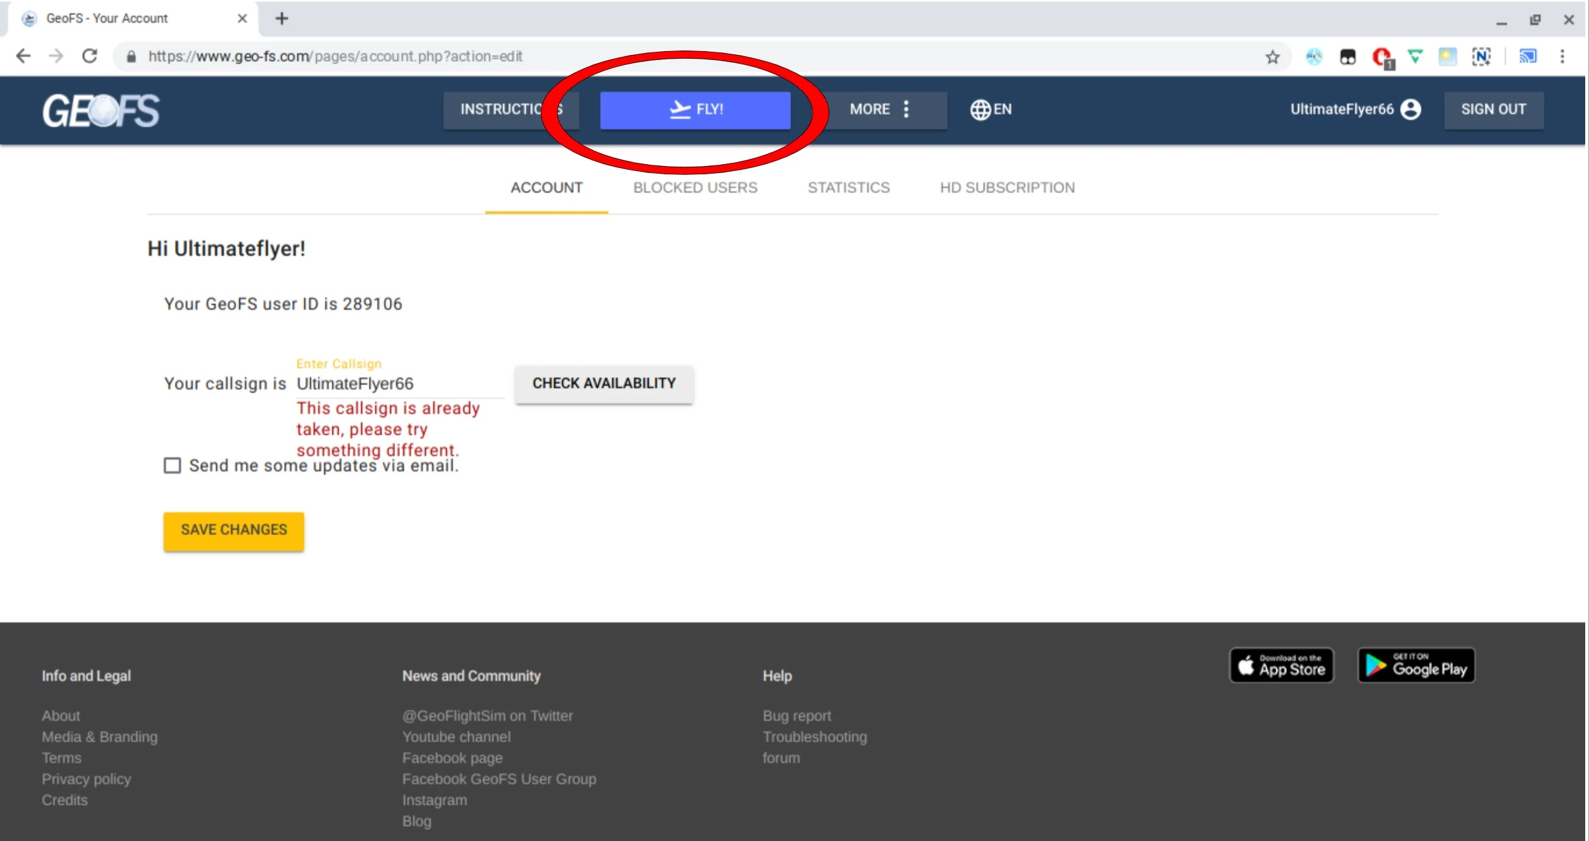Open the Chrome three-dot menu
1589x841 pixels.
(x=1562, y=57)
